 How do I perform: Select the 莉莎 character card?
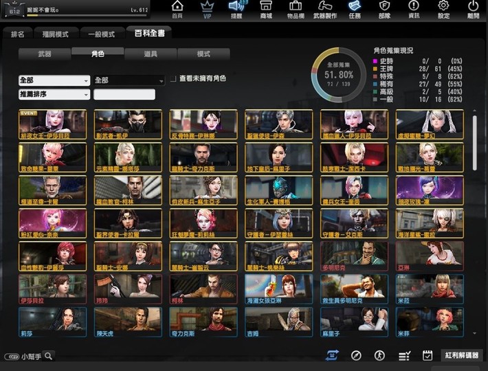coord(53,322)
